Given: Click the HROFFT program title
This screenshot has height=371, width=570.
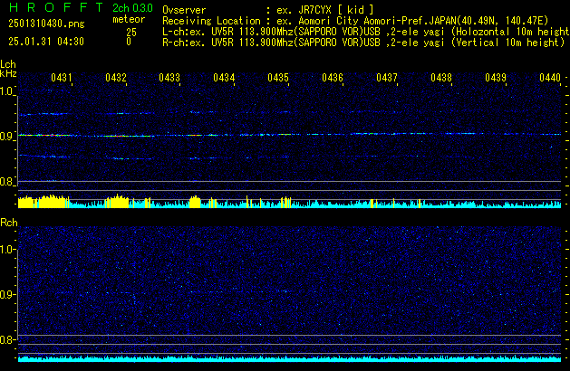Looking at the screenshot, I should point(55,7).
